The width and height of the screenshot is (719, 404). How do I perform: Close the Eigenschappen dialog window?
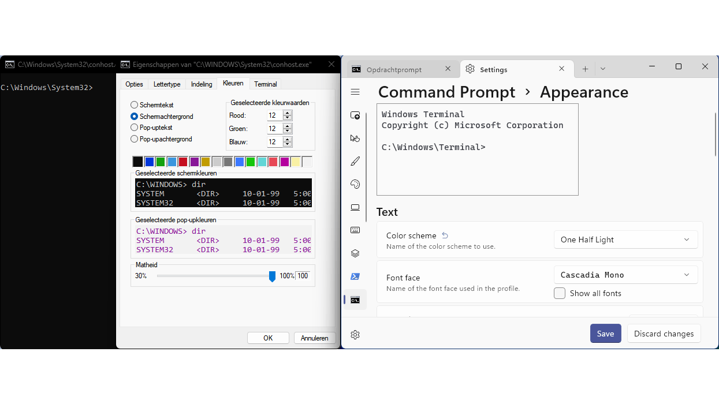(331, 65)
